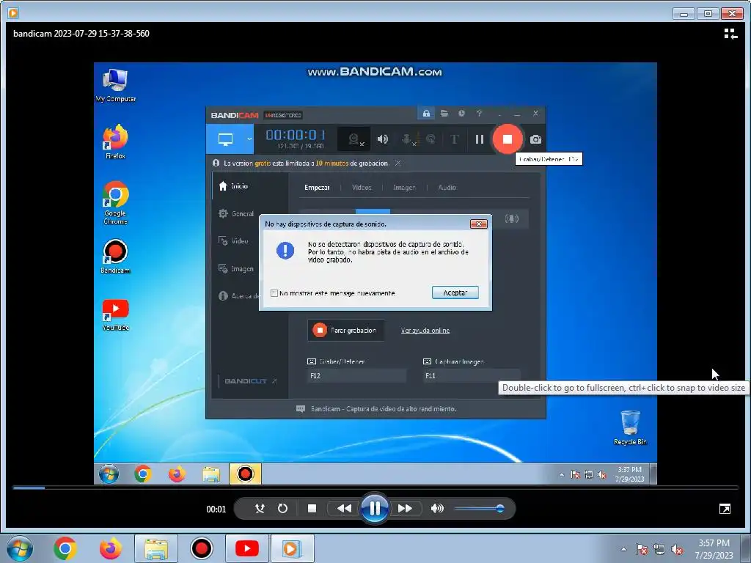751x563 pixels.
Task: Open the Videos tab
Action: click(362, 187)
